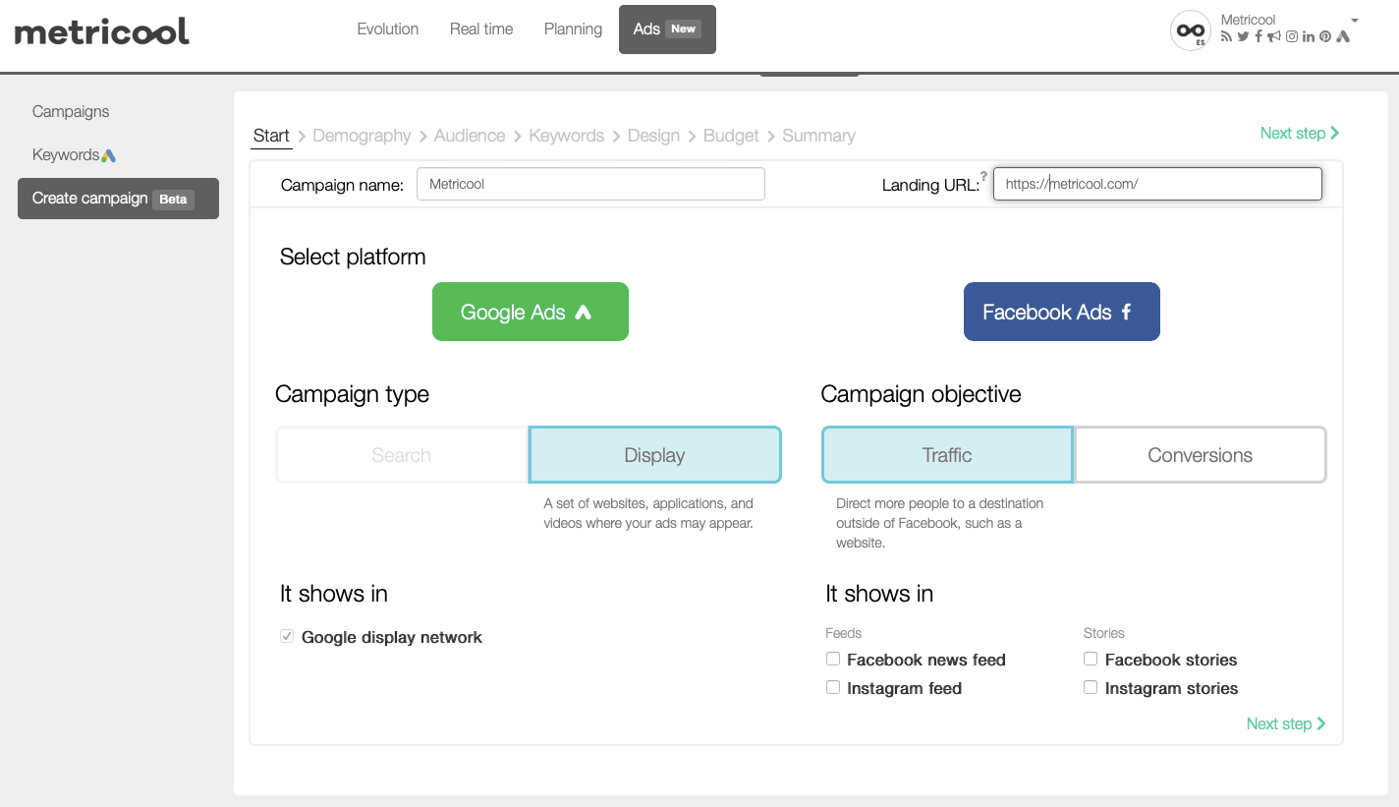Choose the Google Ads platform button

click(531, 312)
